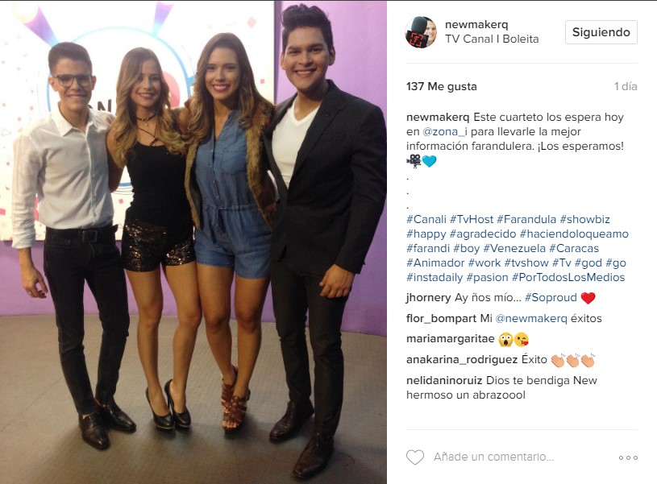
Task: Open the 1 día timestamp link
Action: point(626,87)
